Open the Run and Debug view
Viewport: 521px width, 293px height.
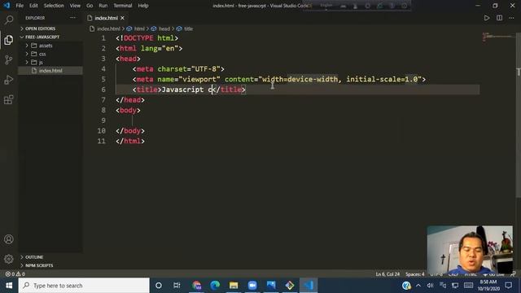(9, 80)
